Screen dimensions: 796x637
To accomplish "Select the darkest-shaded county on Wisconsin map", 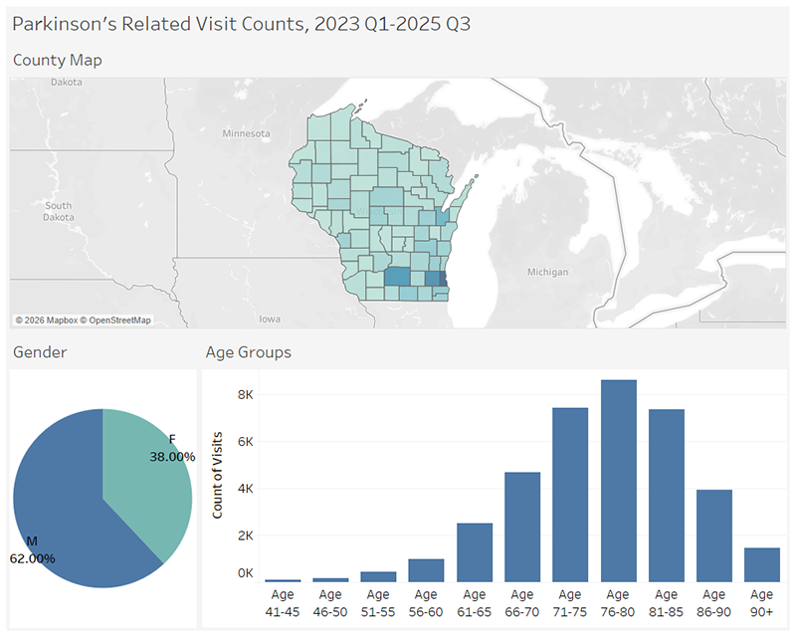I will tap(443, 280).
